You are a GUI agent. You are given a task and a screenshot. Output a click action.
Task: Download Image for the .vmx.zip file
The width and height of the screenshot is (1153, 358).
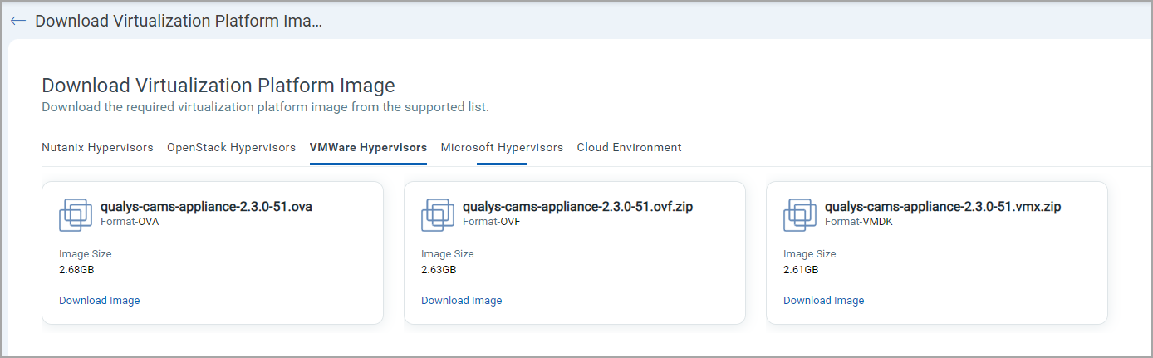click(x=823, y=301)
